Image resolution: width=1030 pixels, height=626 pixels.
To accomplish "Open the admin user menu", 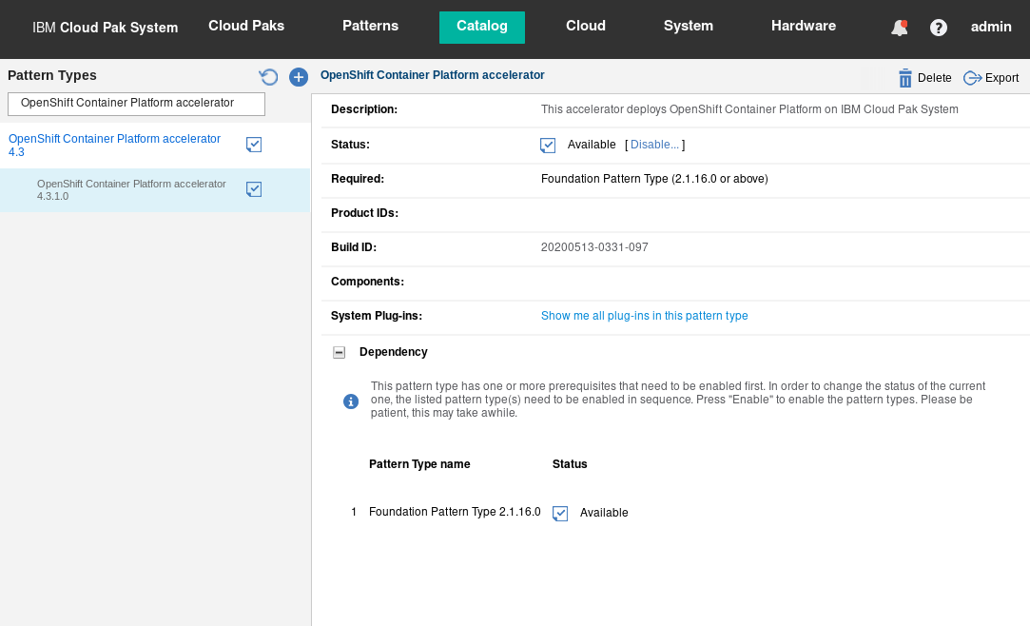I will 991,27.
